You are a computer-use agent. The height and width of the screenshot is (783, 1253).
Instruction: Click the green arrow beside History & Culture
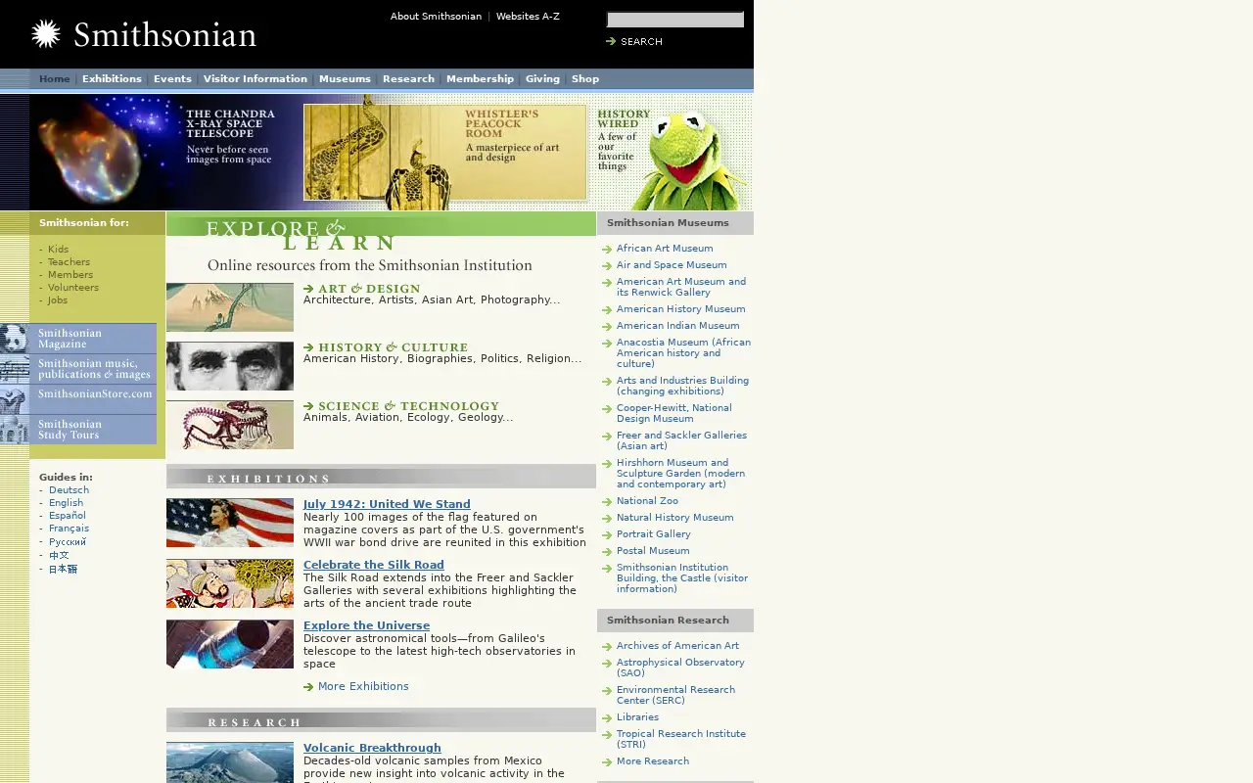pos(308,347)
